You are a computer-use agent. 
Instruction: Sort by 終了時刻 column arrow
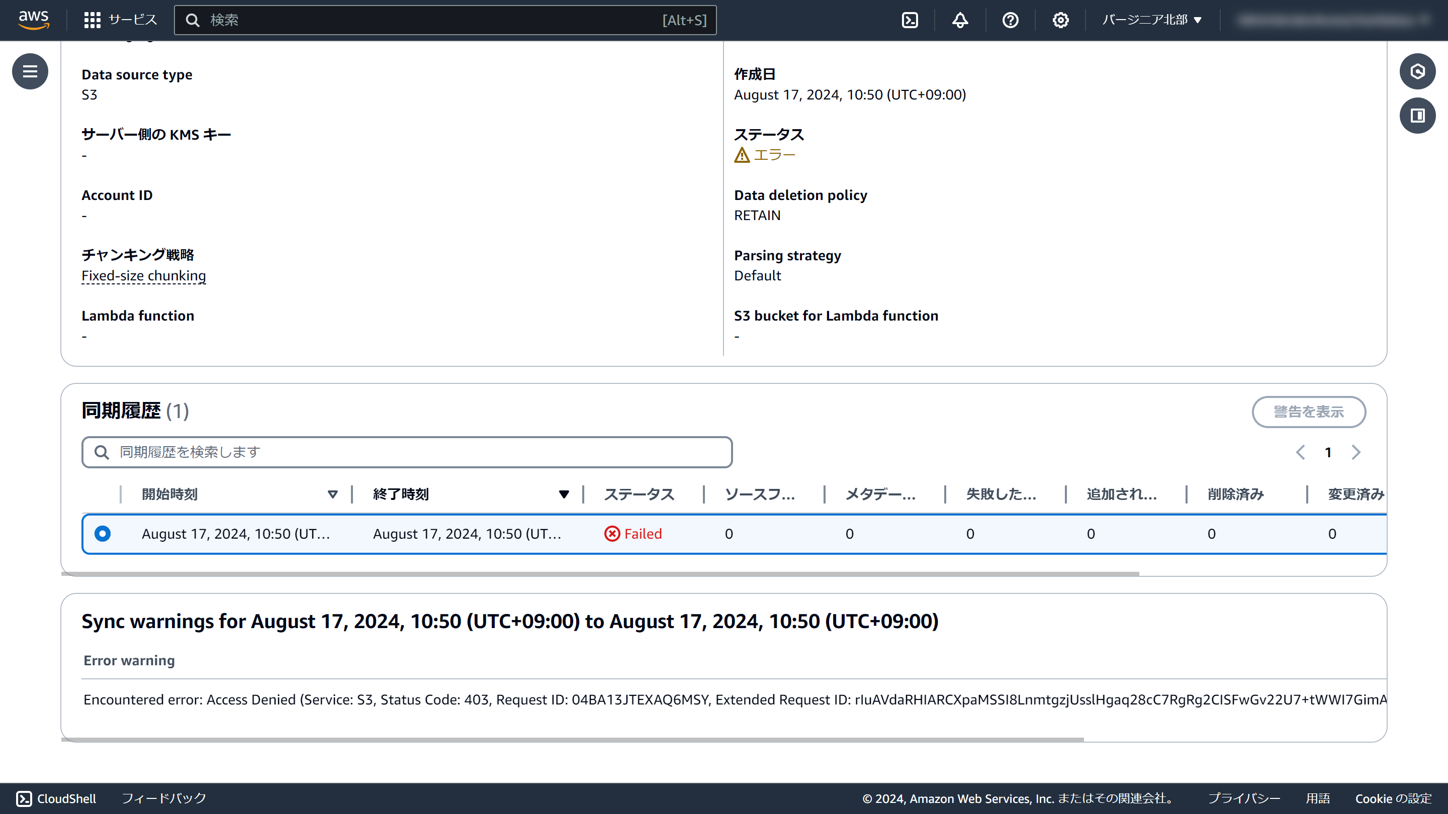click(563, 494)
